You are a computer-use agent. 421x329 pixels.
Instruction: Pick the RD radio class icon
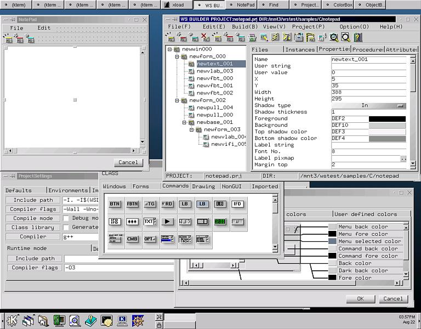coord(167,204)
